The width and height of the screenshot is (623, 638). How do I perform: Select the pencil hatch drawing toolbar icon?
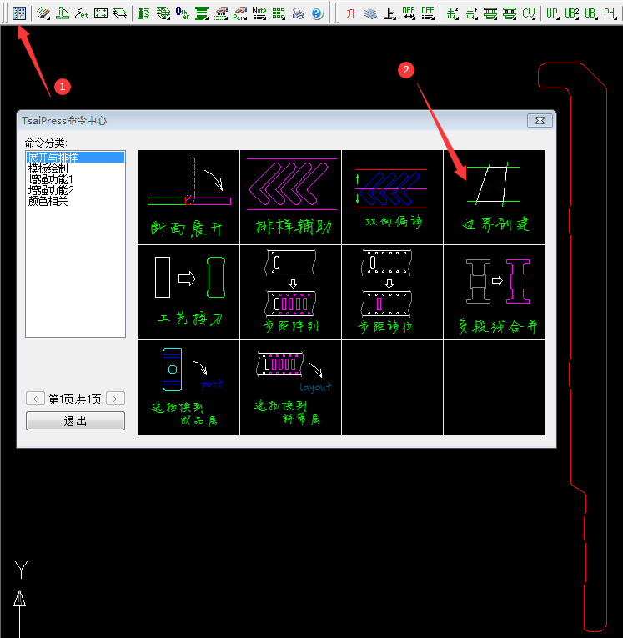[x=43, y=13]
